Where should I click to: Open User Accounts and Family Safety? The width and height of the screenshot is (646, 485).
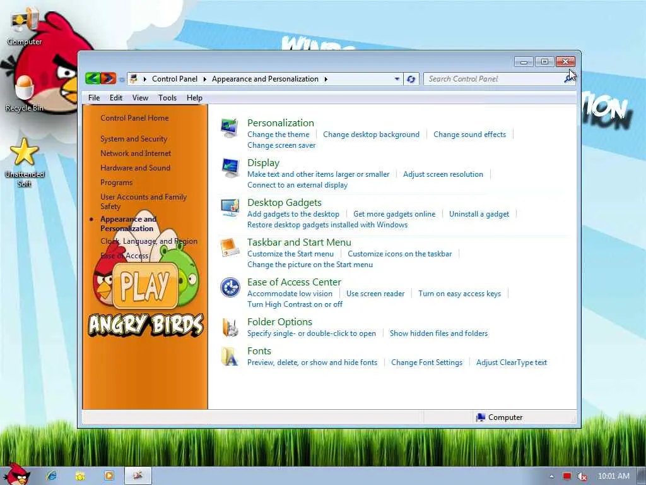(x=143, y=201)
